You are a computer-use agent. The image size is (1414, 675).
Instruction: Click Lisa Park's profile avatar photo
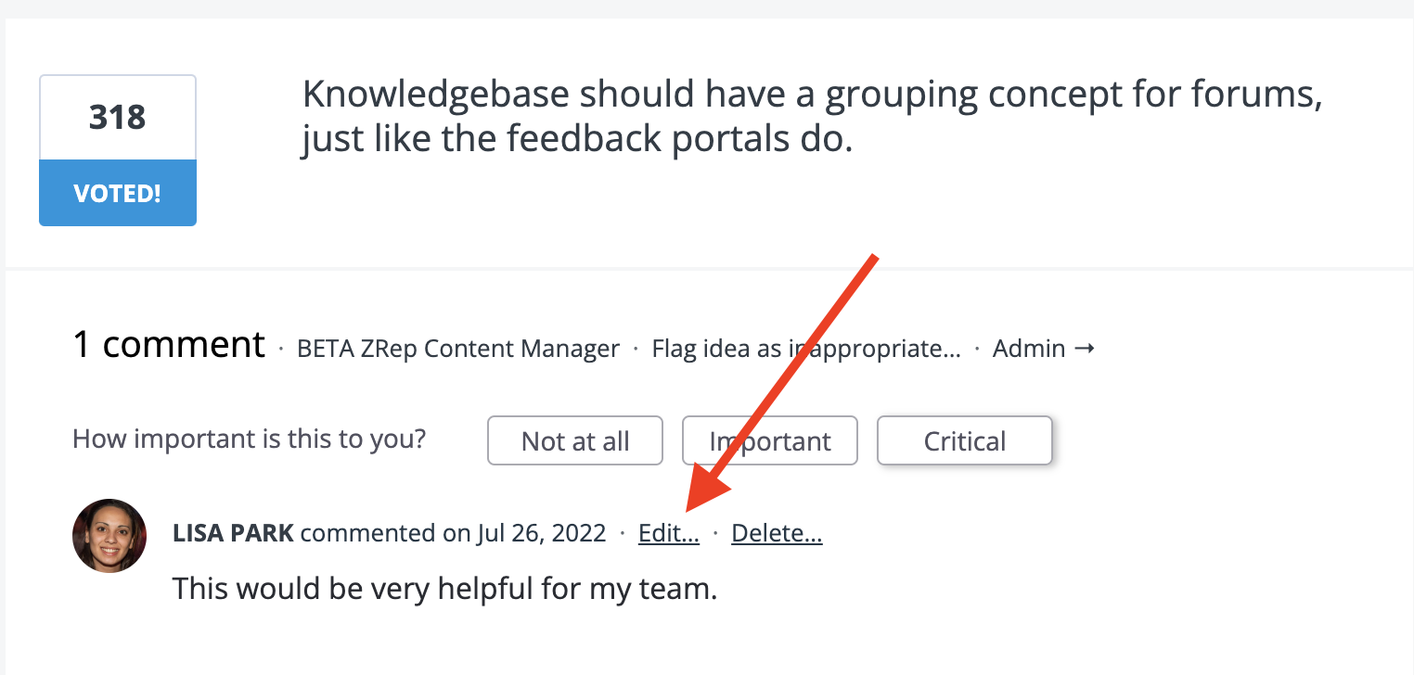point(109,536)
